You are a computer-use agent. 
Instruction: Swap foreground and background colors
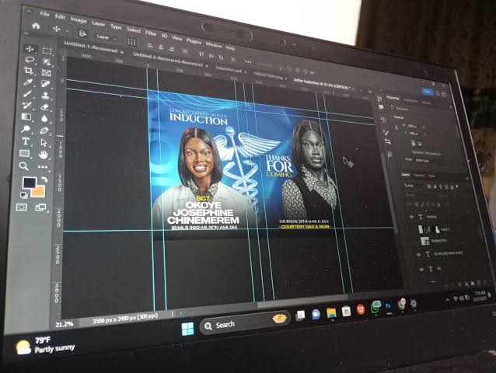(x=44, y=180)
